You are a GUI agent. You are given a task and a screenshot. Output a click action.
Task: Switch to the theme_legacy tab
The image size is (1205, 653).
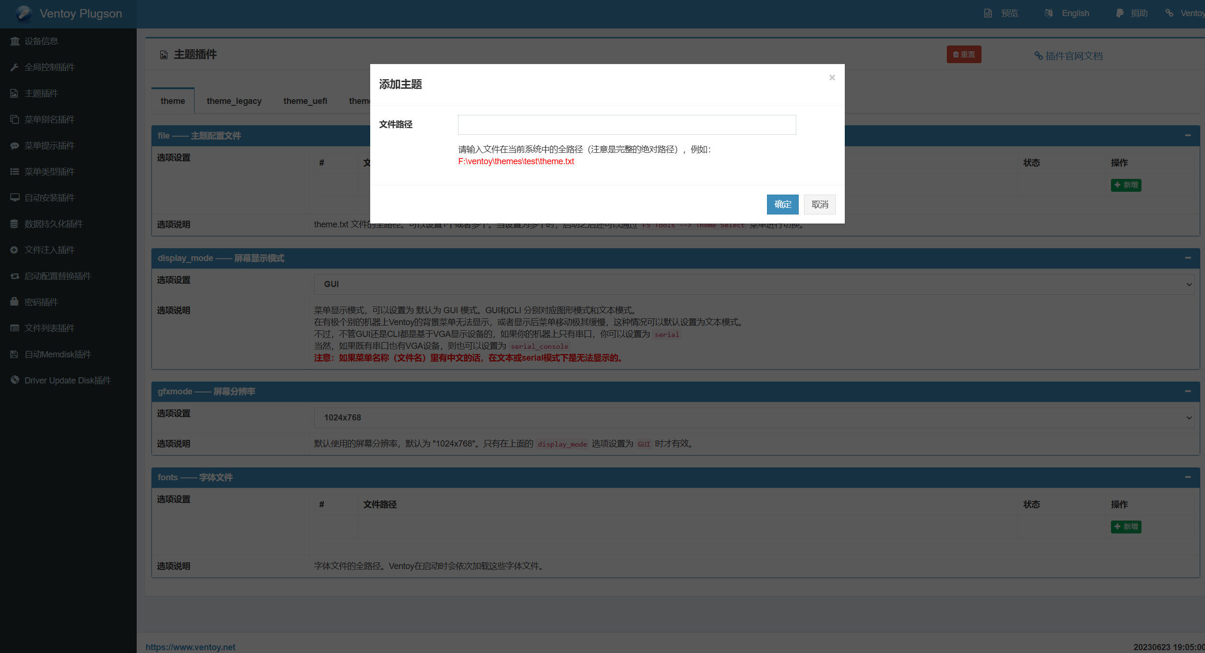(x=234, y=101)
